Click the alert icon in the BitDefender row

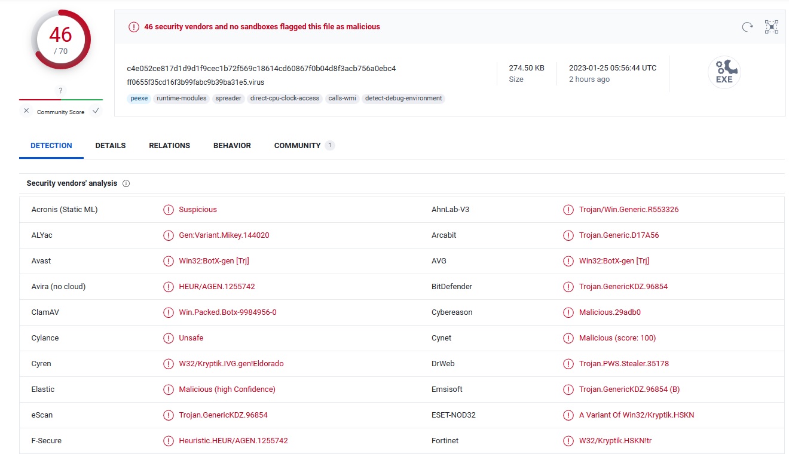click(x=568, y=287)
